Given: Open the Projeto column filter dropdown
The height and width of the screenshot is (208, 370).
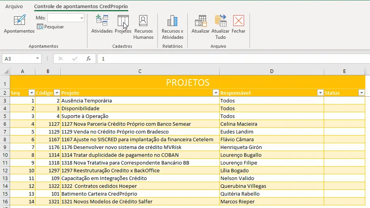Looking at the screenshot, I should click(216, 93).
